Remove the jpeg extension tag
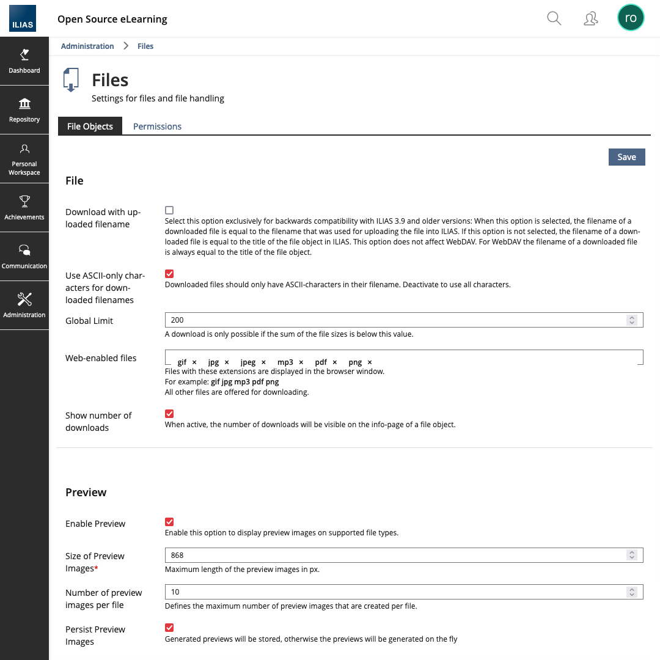The image size is (660, 660). (x=263, y=362)
